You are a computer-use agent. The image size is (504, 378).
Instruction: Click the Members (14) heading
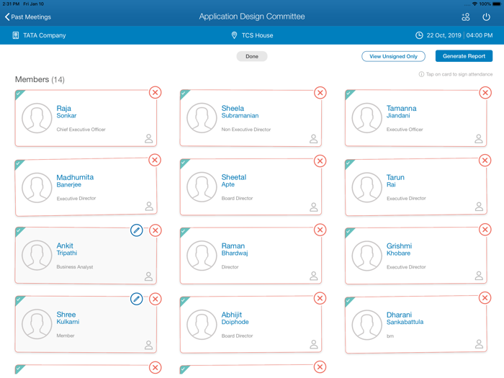(x=40, y=79)
